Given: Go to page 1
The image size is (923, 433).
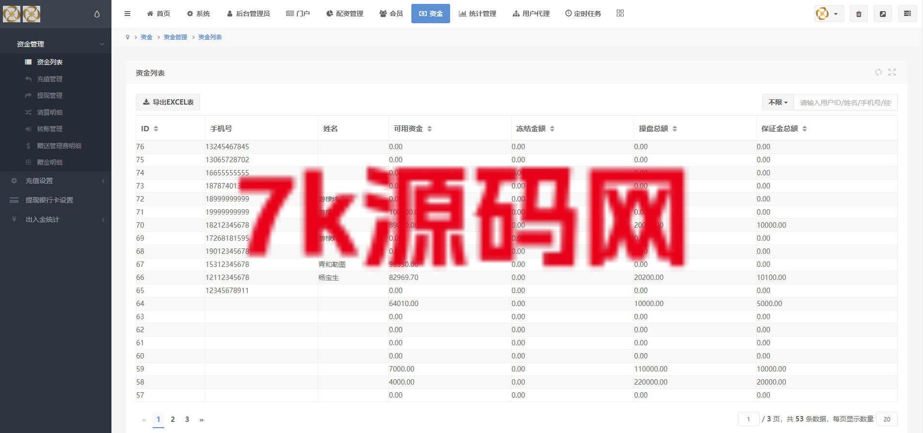Looking at the screenshot, I should click(158, 419).
